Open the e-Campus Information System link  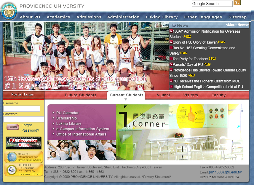tap(83, 129)
